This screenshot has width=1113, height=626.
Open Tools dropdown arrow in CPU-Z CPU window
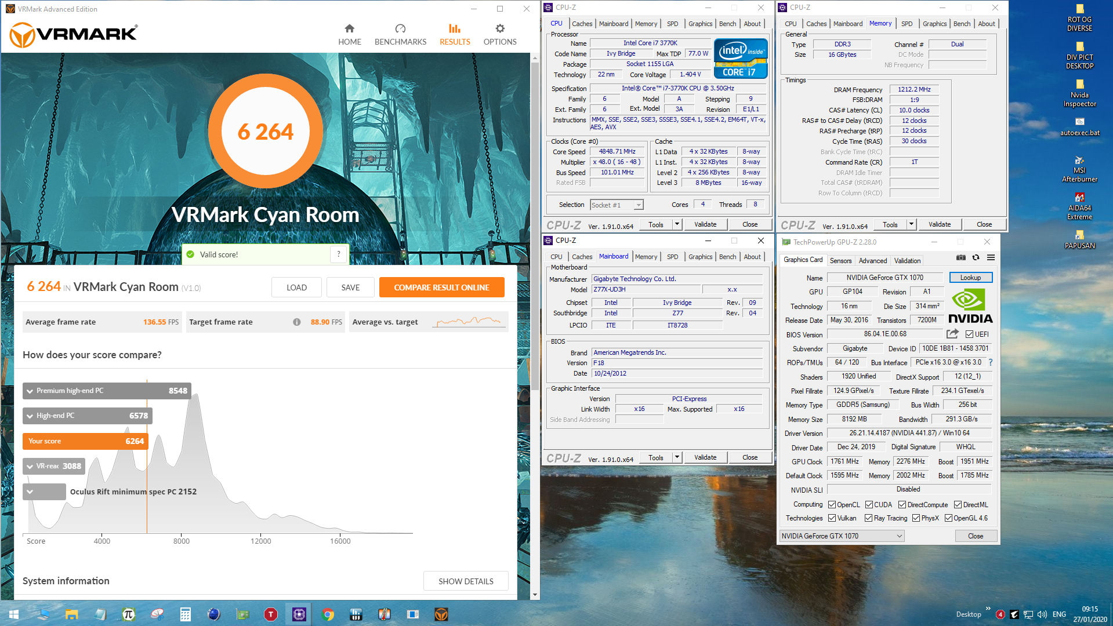coord(676,224)
